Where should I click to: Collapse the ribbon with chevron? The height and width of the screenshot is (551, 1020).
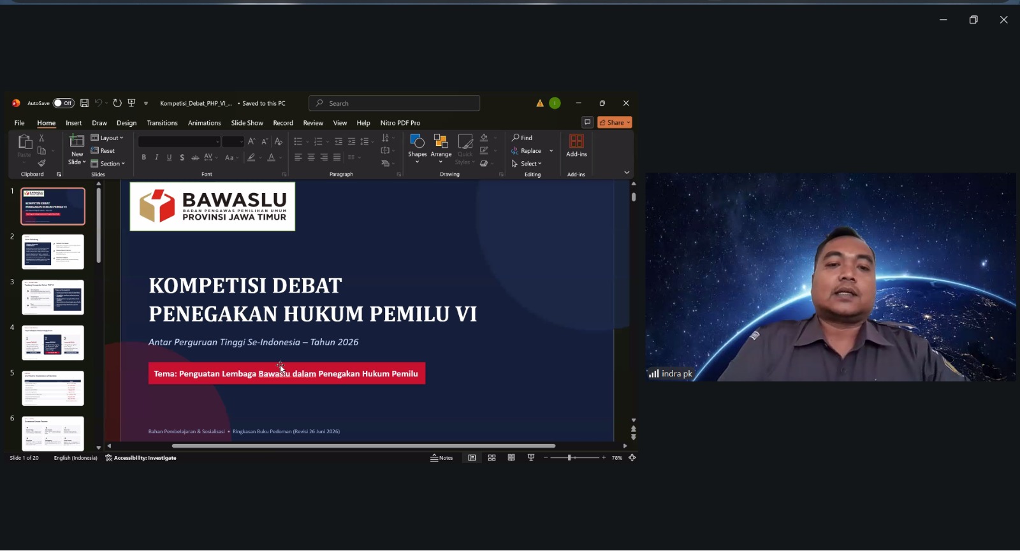[x=627, y=173]
